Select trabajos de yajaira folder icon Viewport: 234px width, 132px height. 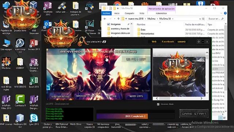[76, 9]
